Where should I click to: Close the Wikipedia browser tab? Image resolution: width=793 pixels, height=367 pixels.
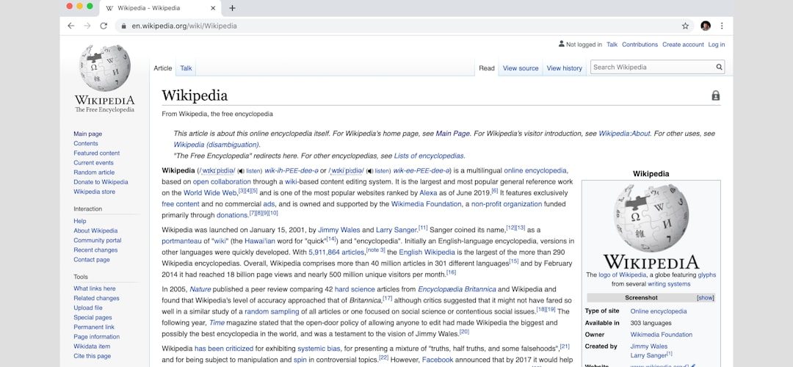213,8
